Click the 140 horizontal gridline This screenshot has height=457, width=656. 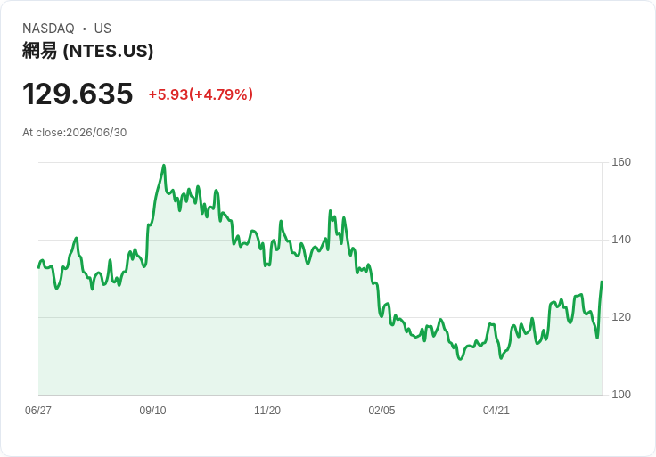[320, 240]
